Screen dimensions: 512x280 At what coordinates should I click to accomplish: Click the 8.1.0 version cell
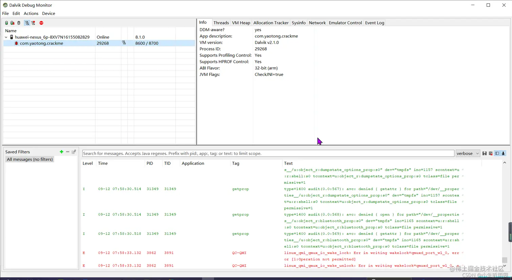140,37
